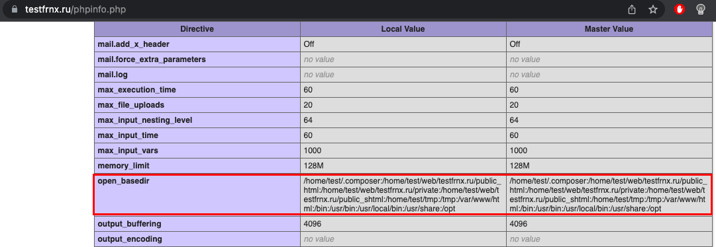
Task: Click local no value for mail.force_extra_parameters
Action: (x=319, y=59)
